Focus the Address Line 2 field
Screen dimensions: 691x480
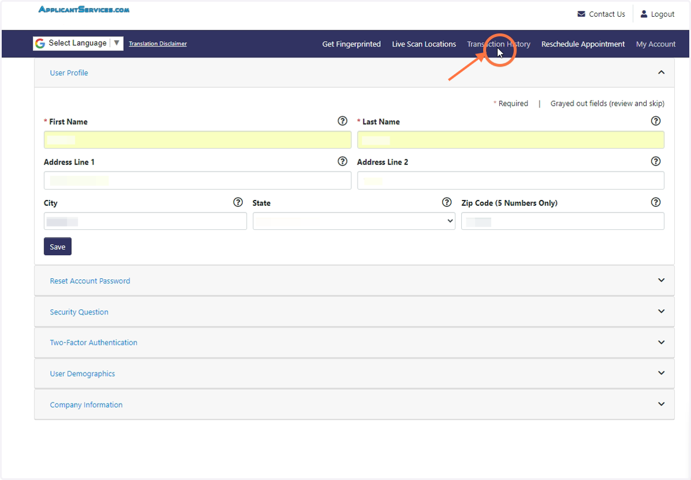pyautogui.click(x=511, y=181)
